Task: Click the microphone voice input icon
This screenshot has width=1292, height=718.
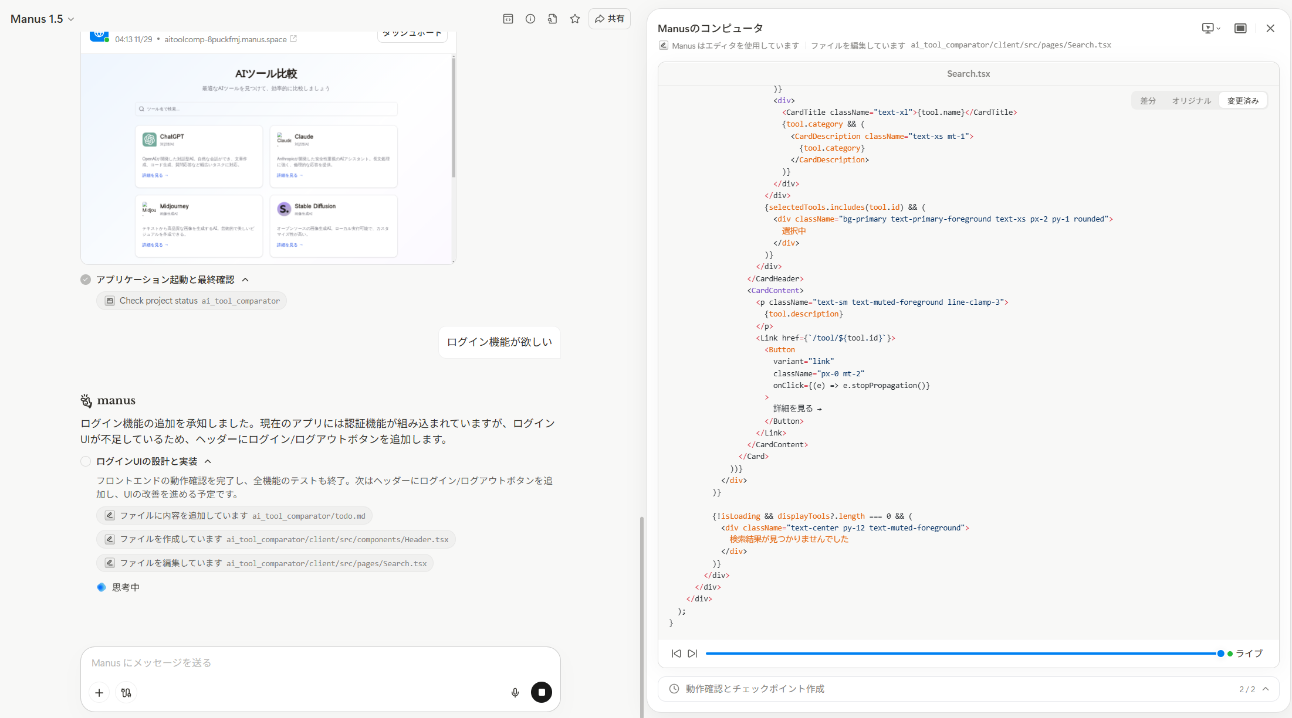Action: [515, 692]
